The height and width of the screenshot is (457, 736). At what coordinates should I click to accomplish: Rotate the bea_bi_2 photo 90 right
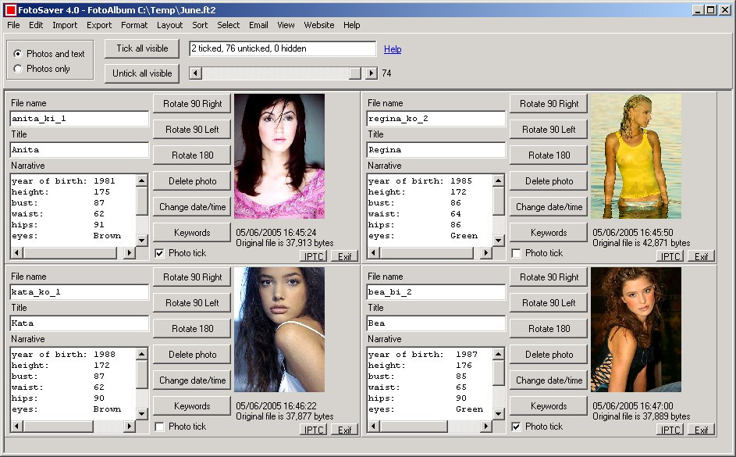pos(549,277)
